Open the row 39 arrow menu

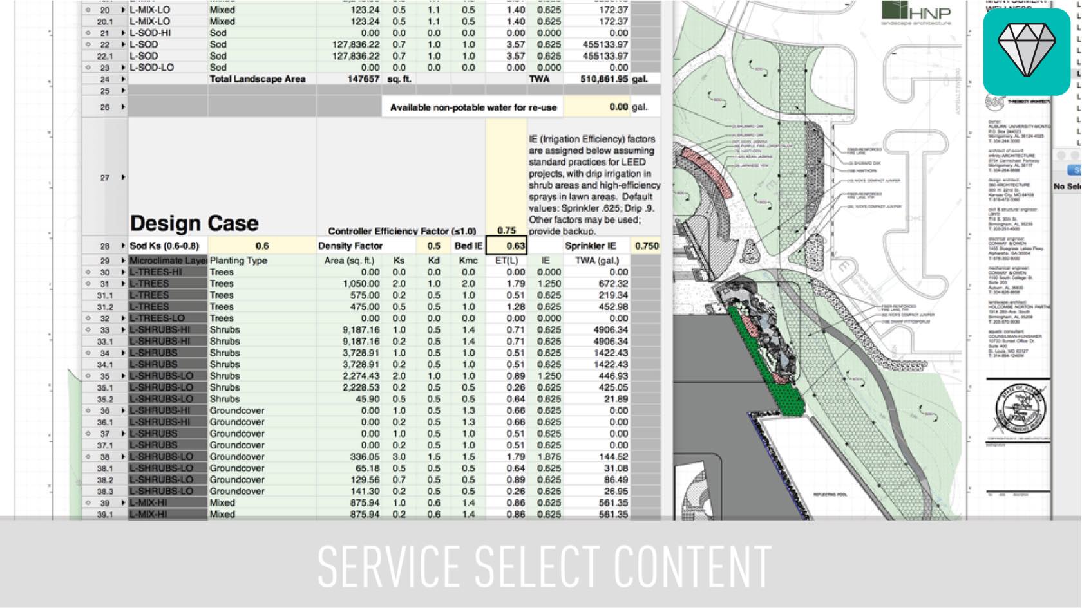(x=123, y=503)
